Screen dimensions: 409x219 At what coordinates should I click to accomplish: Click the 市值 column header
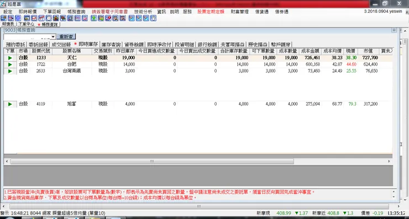pos(368,51)
